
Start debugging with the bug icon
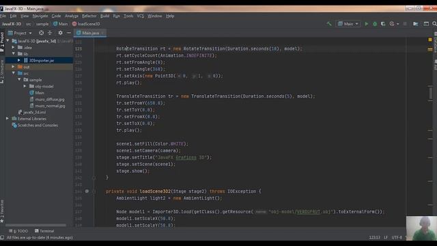375,24
